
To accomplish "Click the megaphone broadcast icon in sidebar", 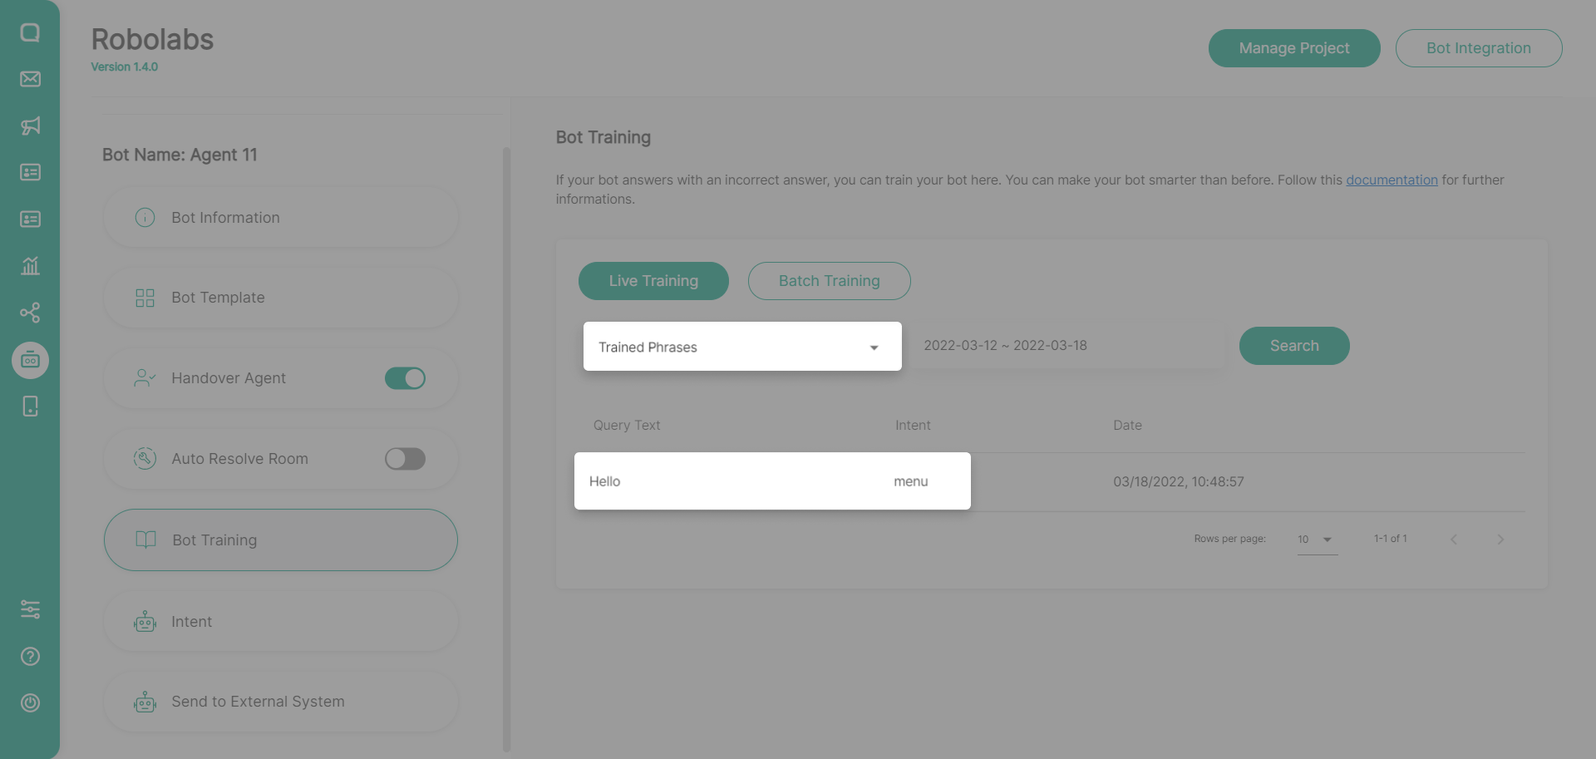I will (x=30, y=126).
